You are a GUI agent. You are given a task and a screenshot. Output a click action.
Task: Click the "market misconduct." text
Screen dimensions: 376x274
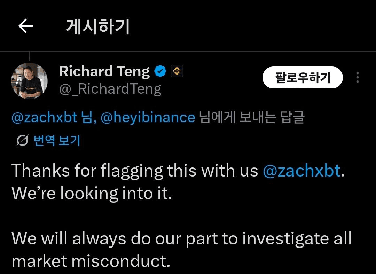point(91,261)
